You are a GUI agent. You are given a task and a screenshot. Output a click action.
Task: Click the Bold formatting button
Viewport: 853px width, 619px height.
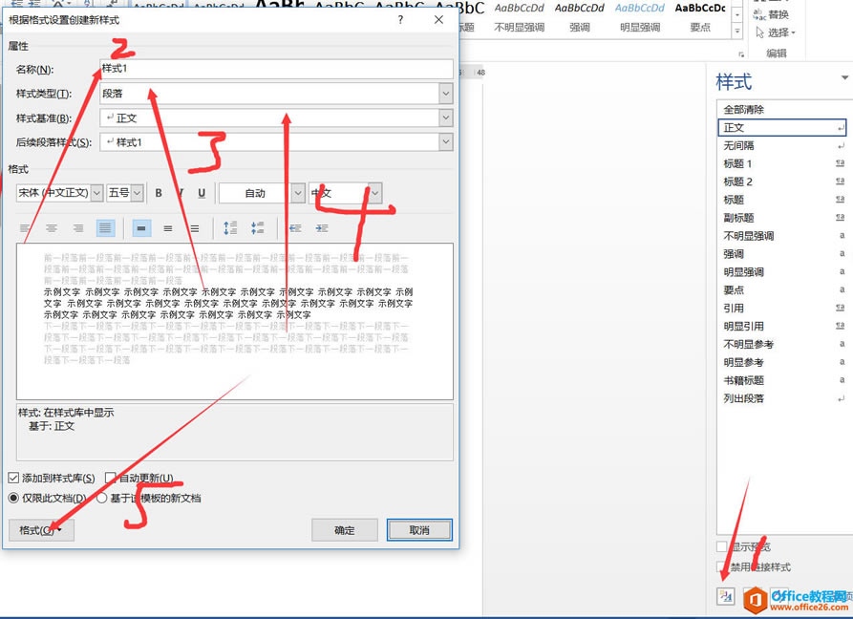[159, 193]
